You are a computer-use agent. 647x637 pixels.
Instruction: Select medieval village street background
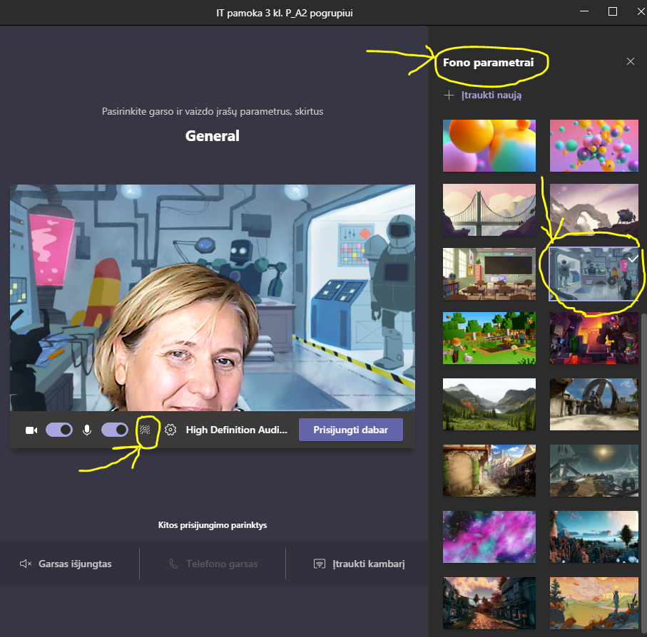click(489, 470)
